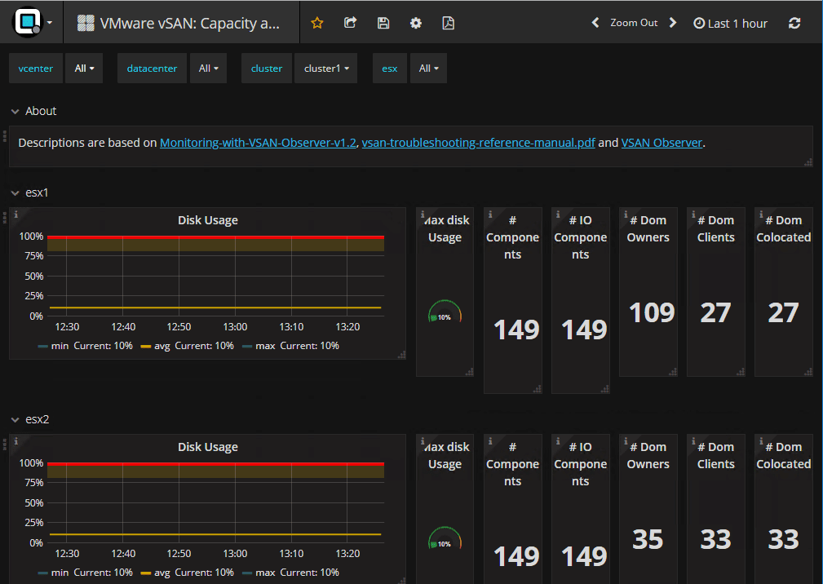Shift time range backward with left arrow
The width and height of the screenshot is (823, 584).
[595, 23]
